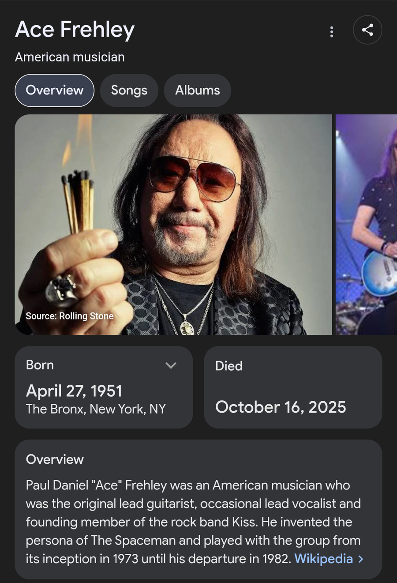The height and width of the screenshot is (583, 397).
Task: Expand the Born card chevron
Action: [171, 365]
